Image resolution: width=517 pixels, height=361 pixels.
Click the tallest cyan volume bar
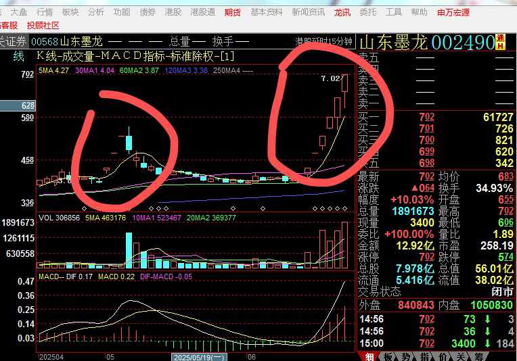129,250
